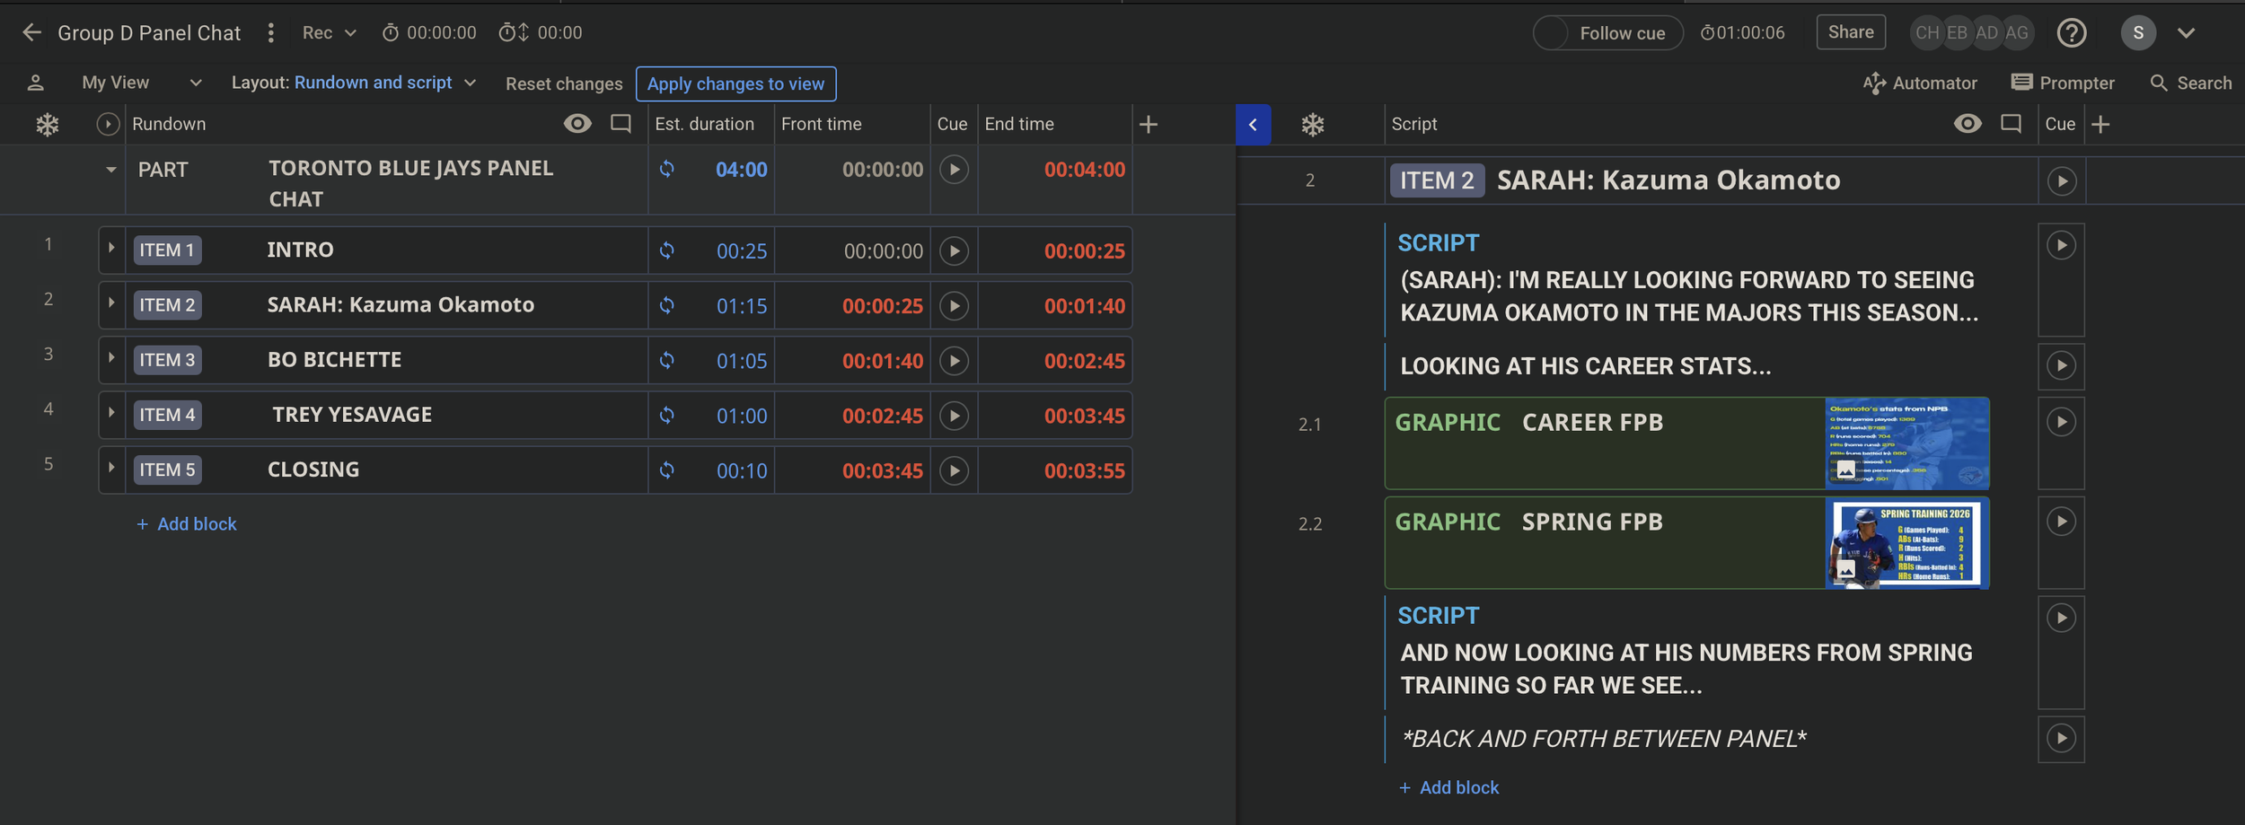
Task: Expand ITEM 2 SARAH Kazuma Okamoto row
Action: (111, 303)
